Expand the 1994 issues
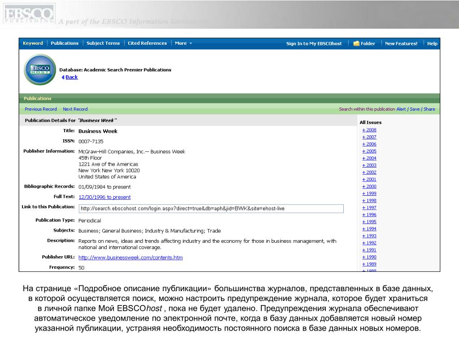The width and height of the screenshot is (459, 344). (369, 229)
